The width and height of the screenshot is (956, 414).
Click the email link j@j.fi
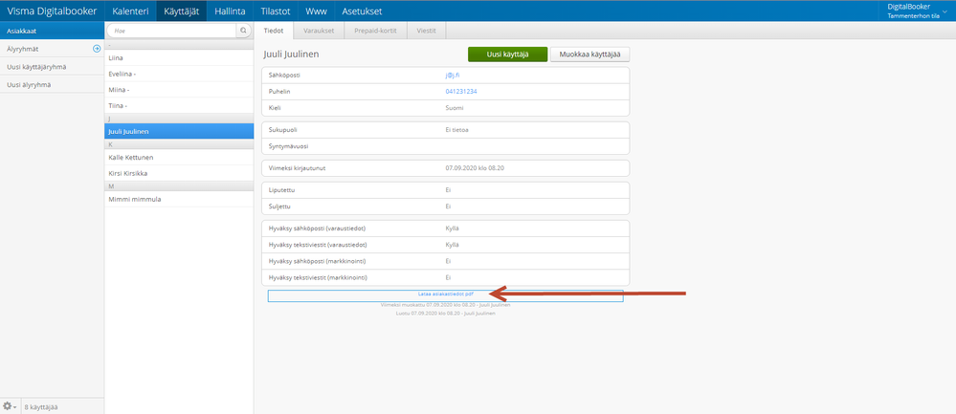pyautogui.click(x=452, y=75)
